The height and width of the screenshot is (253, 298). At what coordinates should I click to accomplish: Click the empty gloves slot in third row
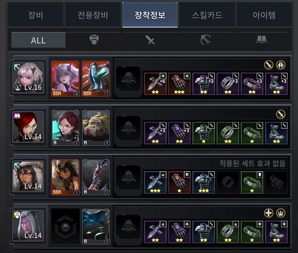276,182
